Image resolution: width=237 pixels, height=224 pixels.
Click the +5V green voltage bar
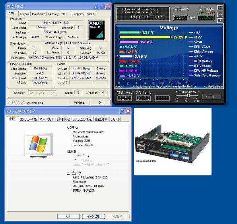130,32
